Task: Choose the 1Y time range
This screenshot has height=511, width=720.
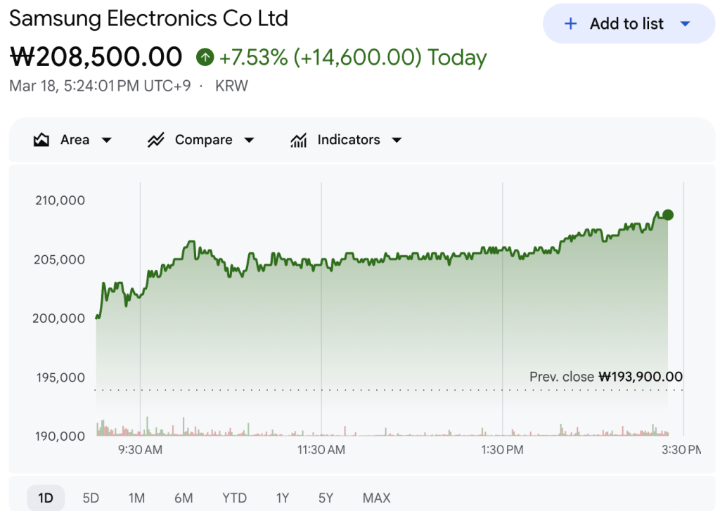Action: click(282, 498)
